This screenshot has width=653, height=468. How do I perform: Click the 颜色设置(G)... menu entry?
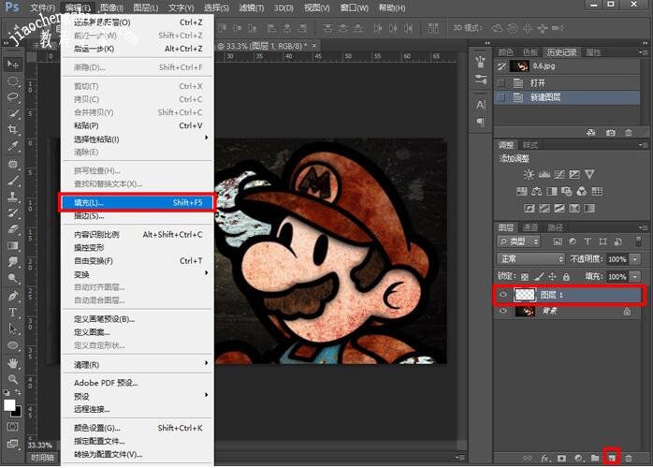pyautogui.click(x=97, y=428)
